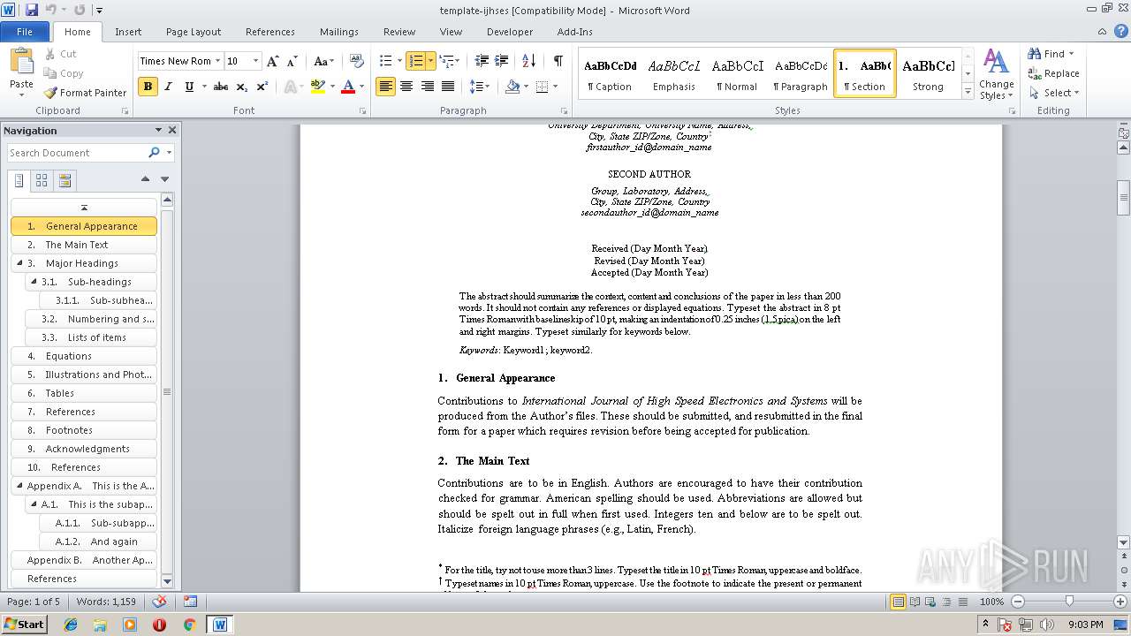Switch to Full Screen Reading view
The image size is (1131, 636).
pos(915,602)
